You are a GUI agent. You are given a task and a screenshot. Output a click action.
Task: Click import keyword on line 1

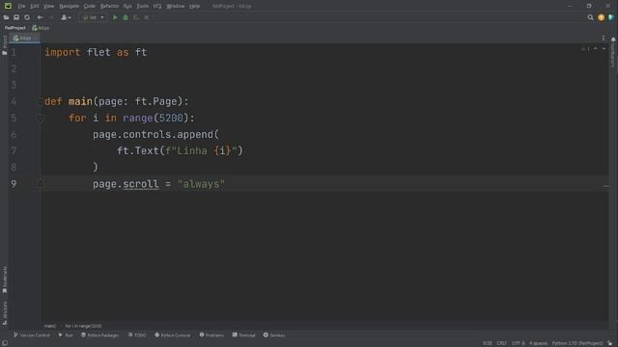click(x=62, y=52)
